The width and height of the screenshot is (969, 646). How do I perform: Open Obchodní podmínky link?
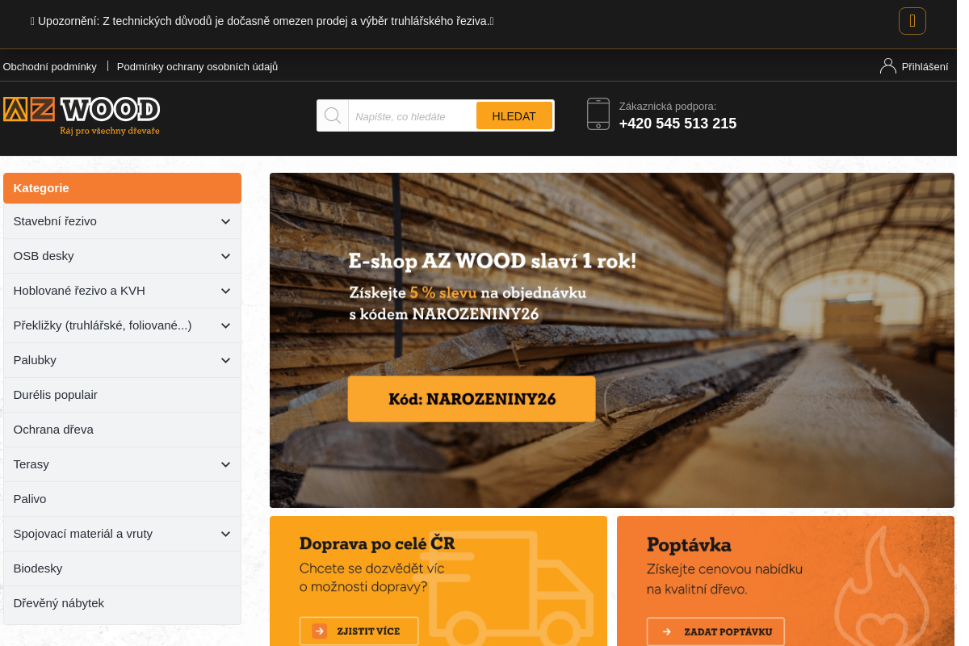pos(50,66)
